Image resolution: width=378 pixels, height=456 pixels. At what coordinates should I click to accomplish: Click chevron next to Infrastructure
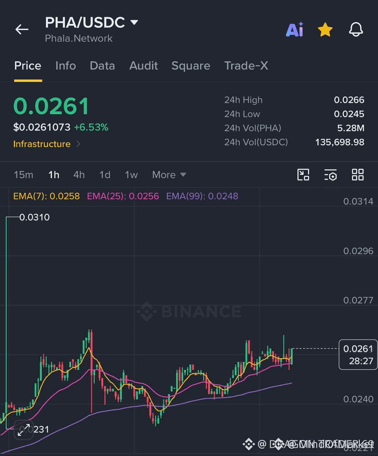78,144
